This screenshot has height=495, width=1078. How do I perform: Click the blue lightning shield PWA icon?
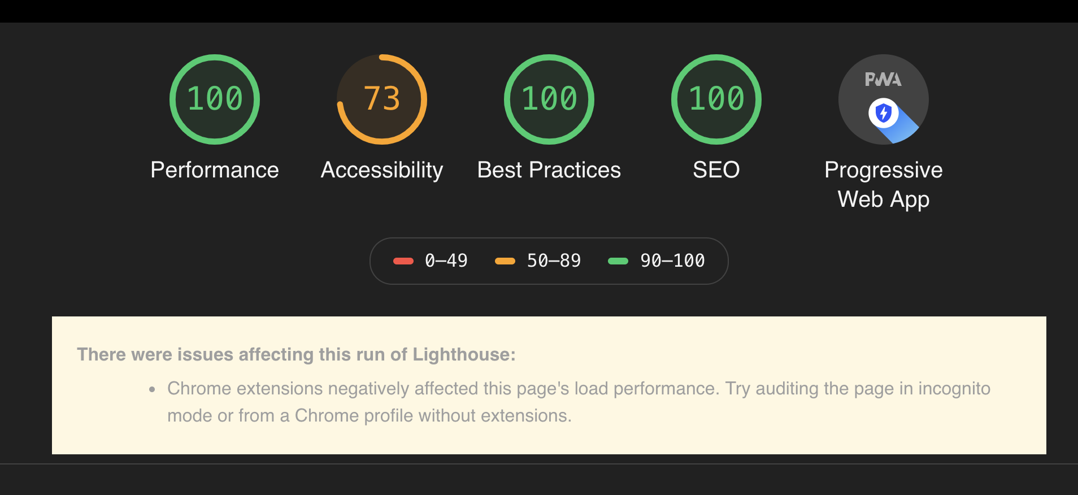pos(883,114)
